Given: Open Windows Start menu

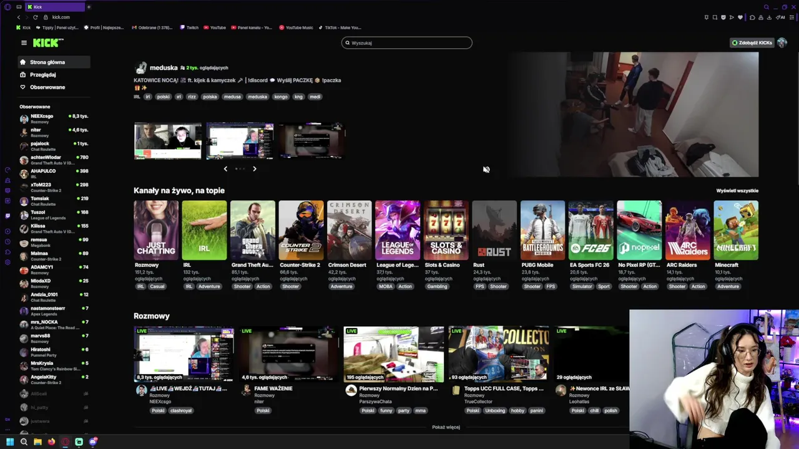Looking at the screenshot, I should [x=10, y=442].
